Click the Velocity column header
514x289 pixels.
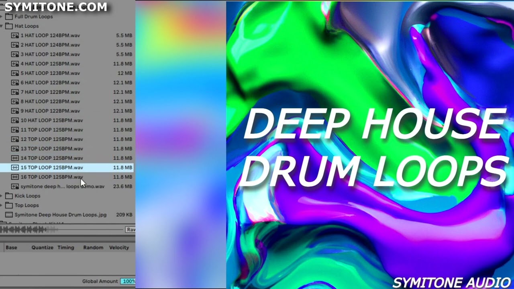coord(119,248)
